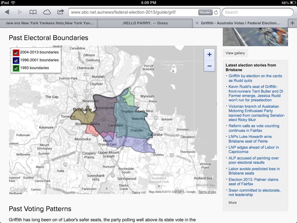Tap the Safari back arrow
This screenshot has width=297, height=223.
tap(7, 12)
